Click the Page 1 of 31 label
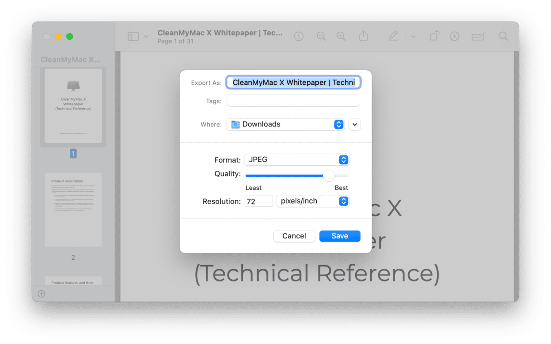This screenshot has width=551, height=344. coord(175,41)
